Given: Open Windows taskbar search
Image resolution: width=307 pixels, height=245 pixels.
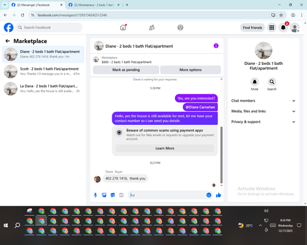Looking at the screenshot, I should click(x=17, y=225).
